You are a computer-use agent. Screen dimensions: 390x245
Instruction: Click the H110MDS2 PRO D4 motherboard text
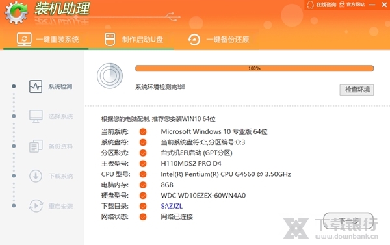tap(191, 163)
